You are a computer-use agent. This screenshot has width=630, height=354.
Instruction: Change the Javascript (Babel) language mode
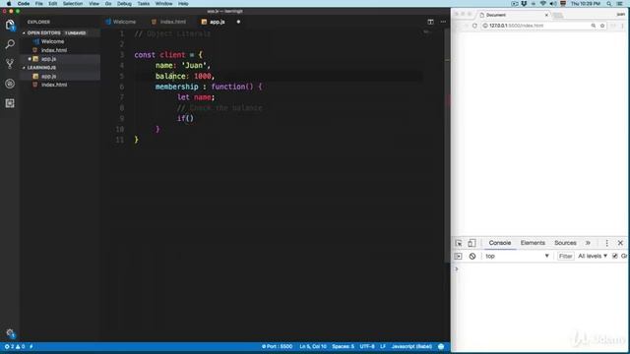pyautogui.click(x=411, y=346)
